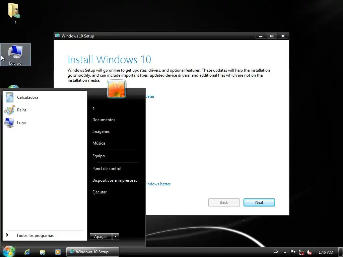Close the Windows 10 Setup window
This screenshot has height=257, width=343.
(283, 36)
